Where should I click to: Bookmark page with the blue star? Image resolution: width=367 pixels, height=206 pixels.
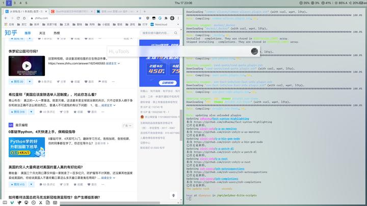(140, 18)
